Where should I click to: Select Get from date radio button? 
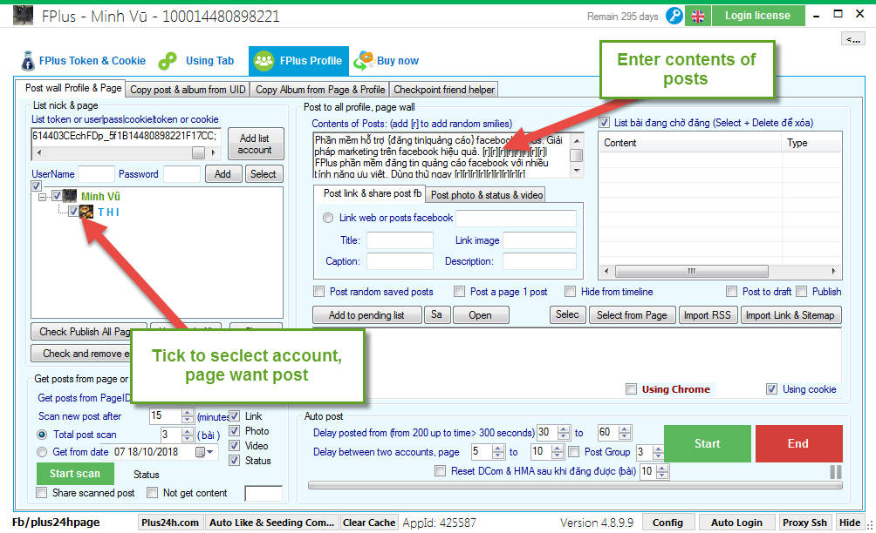click(x=42, y=452)
